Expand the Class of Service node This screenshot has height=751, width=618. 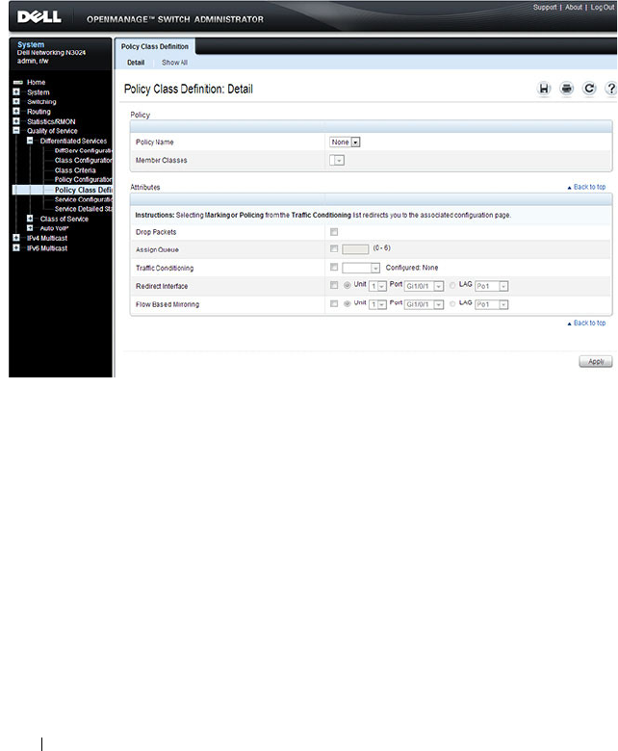[30, 219]
